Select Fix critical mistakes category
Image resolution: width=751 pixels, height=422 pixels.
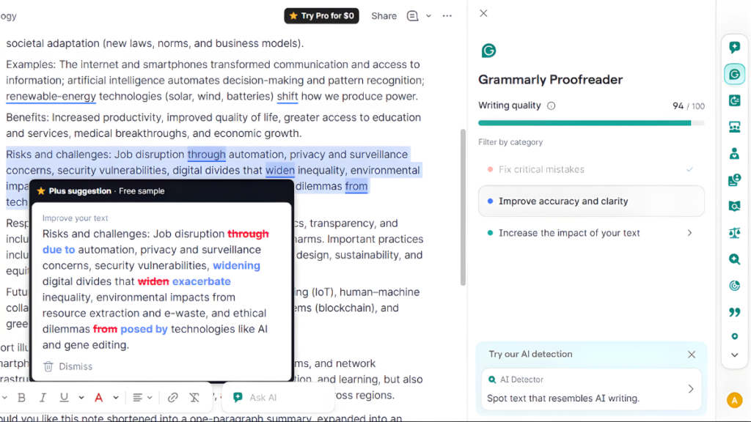[591, 169]
